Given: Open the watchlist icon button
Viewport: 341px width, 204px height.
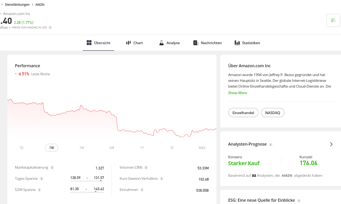Looking at the screenshot, I should point(333,20).
